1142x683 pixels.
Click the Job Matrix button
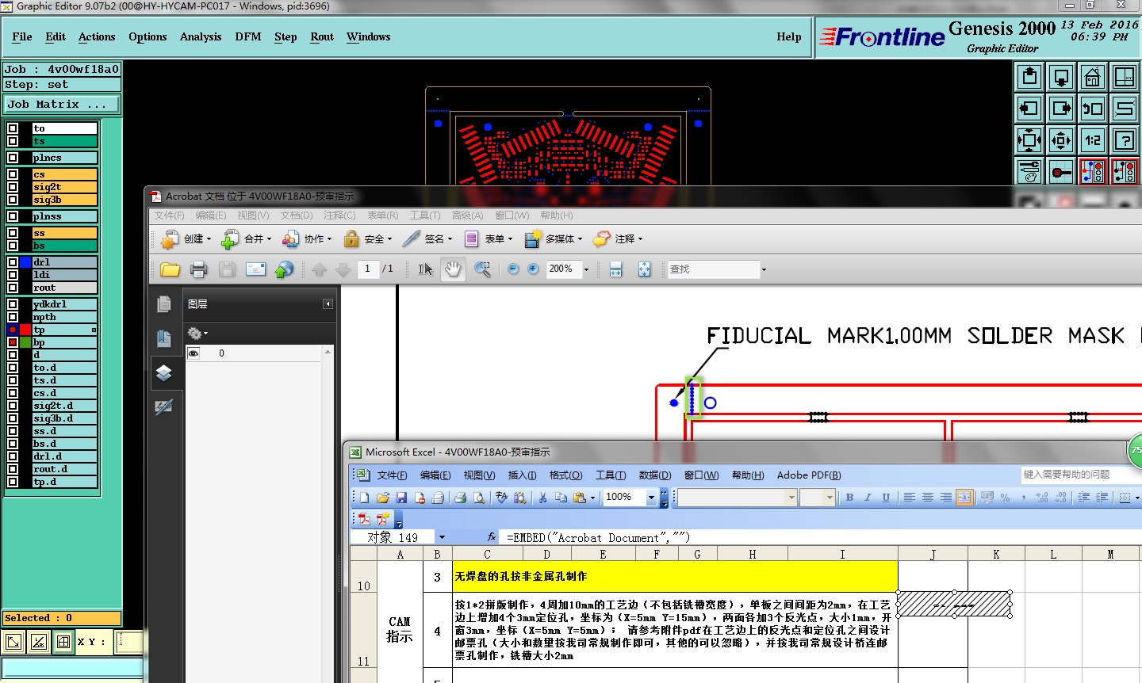click(x=62, y=104)
